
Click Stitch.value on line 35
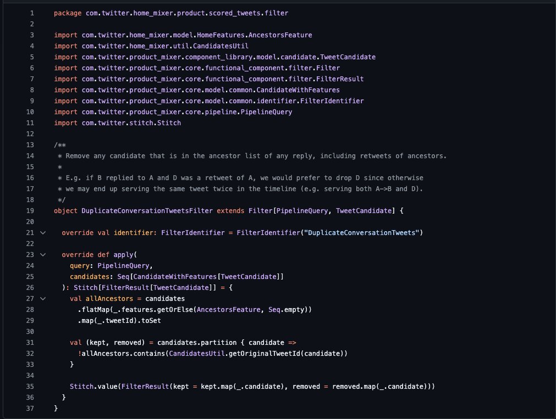93,387
